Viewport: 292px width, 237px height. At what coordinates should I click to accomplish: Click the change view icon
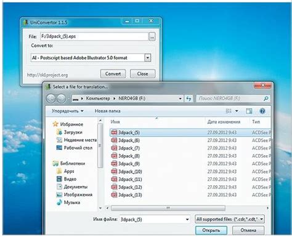(229, 111)
